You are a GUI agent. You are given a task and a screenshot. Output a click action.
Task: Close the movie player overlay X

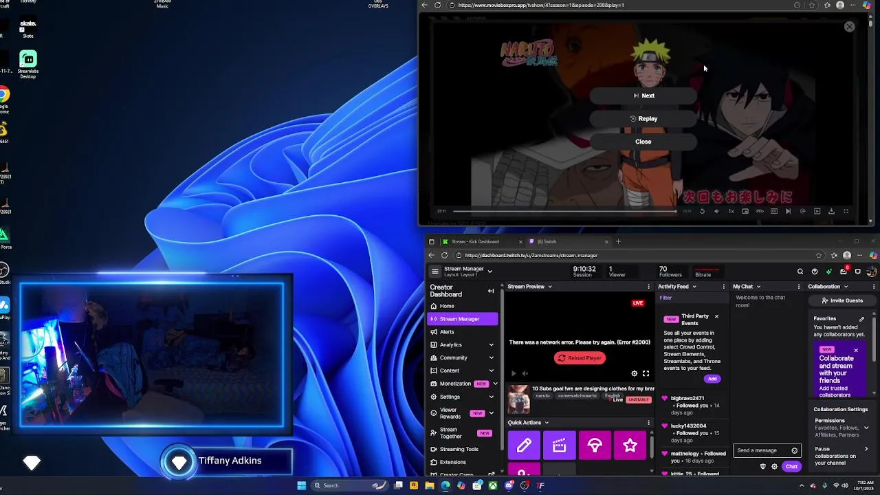point(850,27)
